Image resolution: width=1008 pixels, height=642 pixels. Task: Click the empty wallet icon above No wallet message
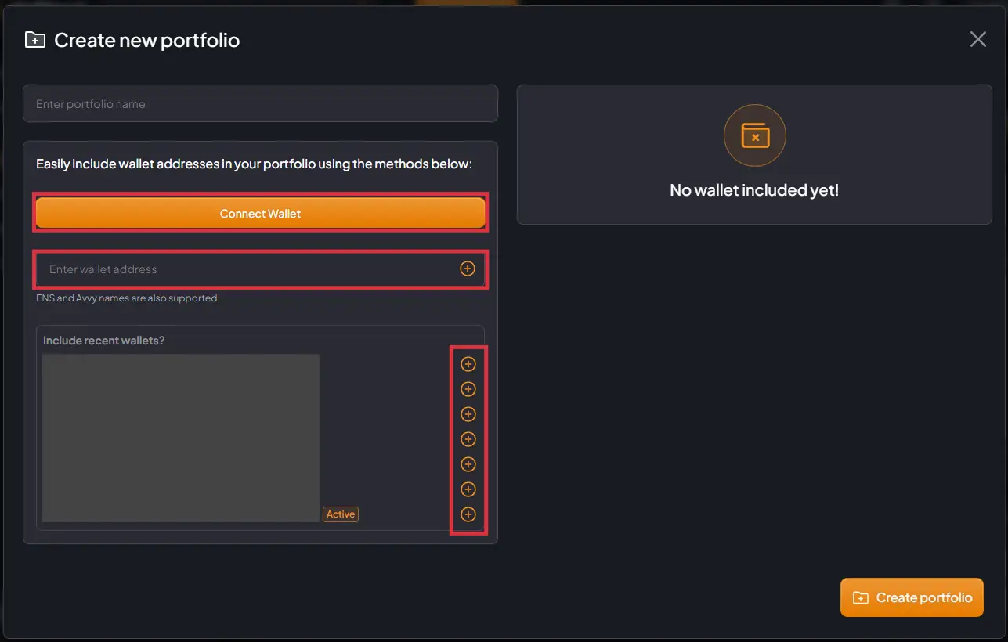[754, 135]
